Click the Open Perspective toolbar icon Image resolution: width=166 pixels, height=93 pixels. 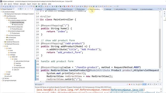pos(117,6)
